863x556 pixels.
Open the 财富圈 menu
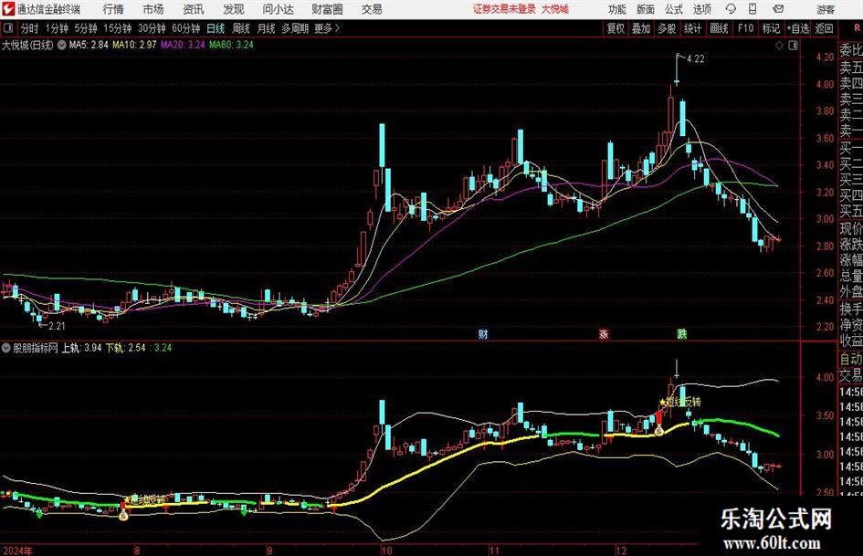(x=327, y=9)
